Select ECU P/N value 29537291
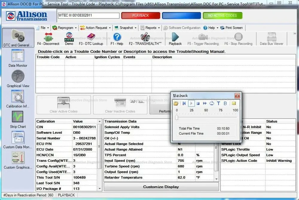Viewport: 299px width, 200px height. 84,144
